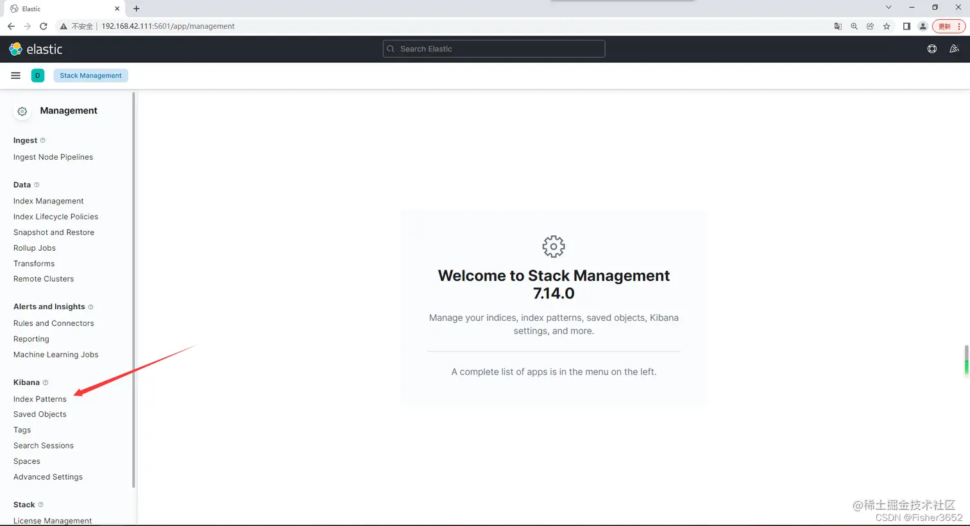Screen dimensions: 970x526
Task: Open Index Management
Action: 49,201
